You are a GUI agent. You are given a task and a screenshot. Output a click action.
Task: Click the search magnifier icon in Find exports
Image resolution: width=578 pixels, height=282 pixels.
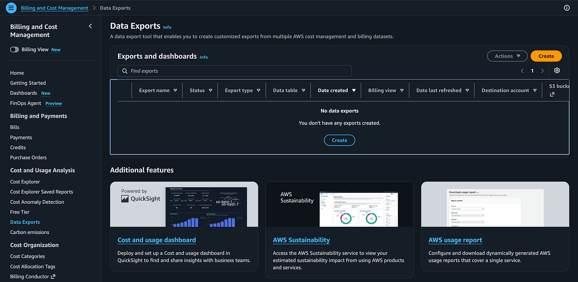pyautogui.click(x=125, y=71)
